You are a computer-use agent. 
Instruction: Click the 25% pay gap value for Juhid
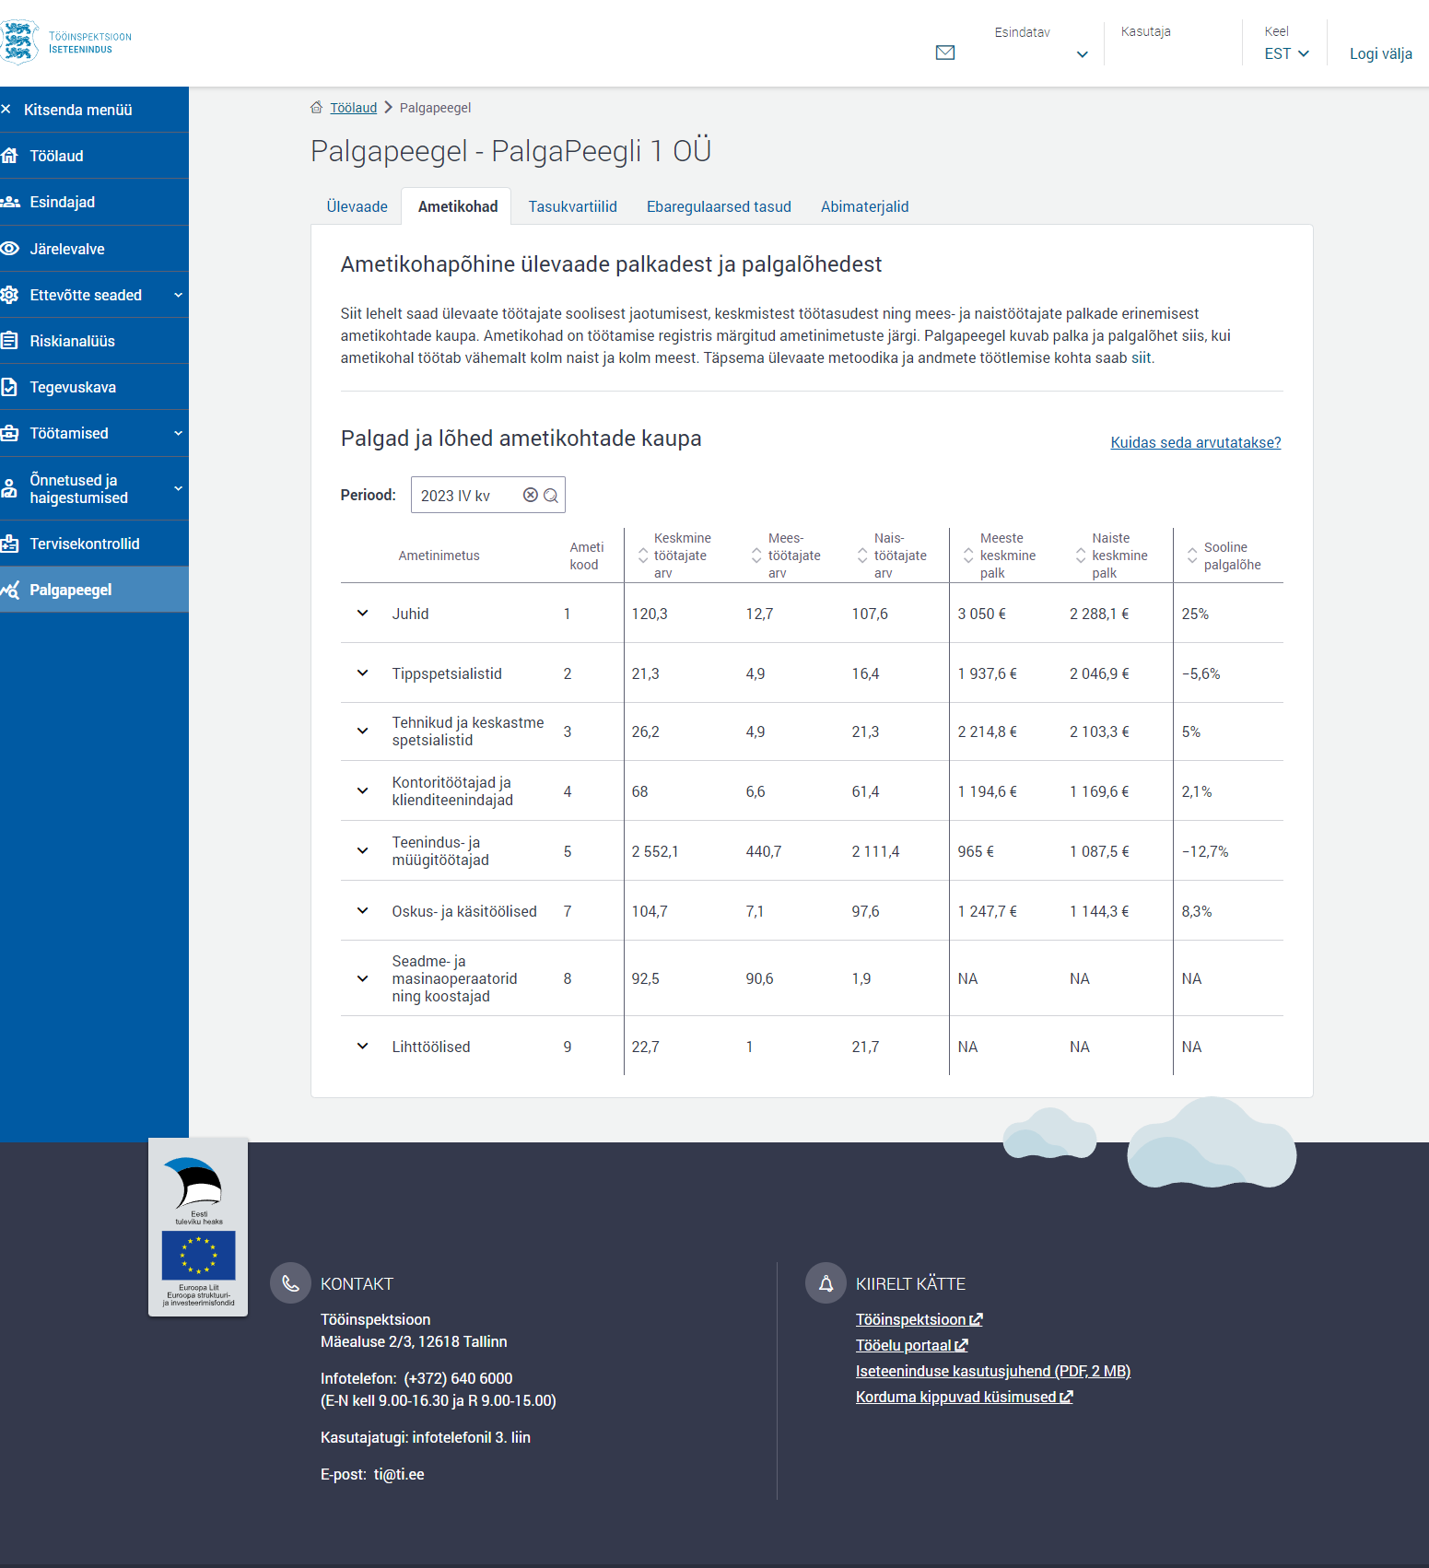point(1195,614)
